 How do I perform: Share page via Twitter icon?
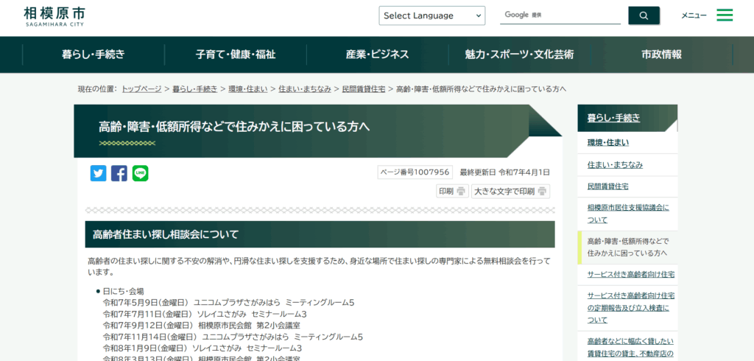point(98,173)
